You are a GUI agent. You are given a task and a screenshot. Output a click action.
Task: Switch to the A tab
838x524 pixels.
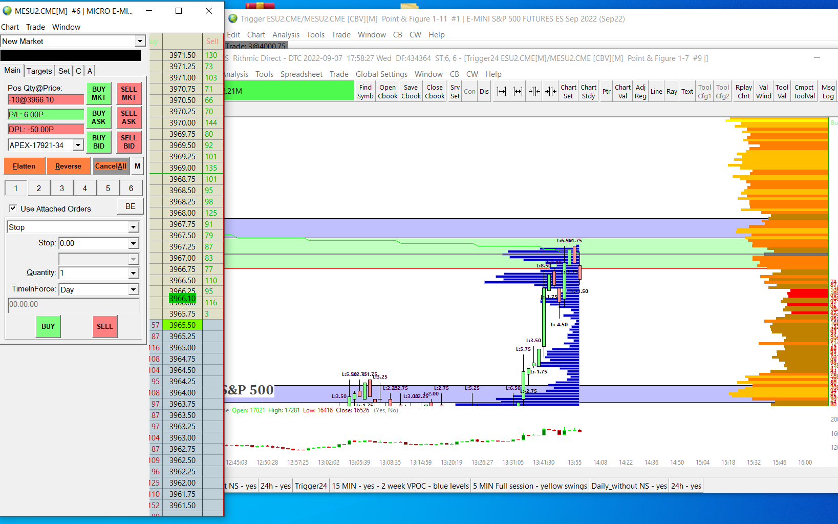coord(90,71)
